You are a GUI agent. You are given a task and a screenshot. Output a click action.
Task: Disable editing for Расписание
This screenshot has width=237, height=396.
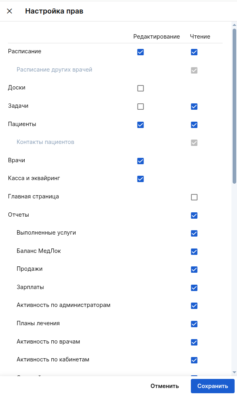[140, 52]
